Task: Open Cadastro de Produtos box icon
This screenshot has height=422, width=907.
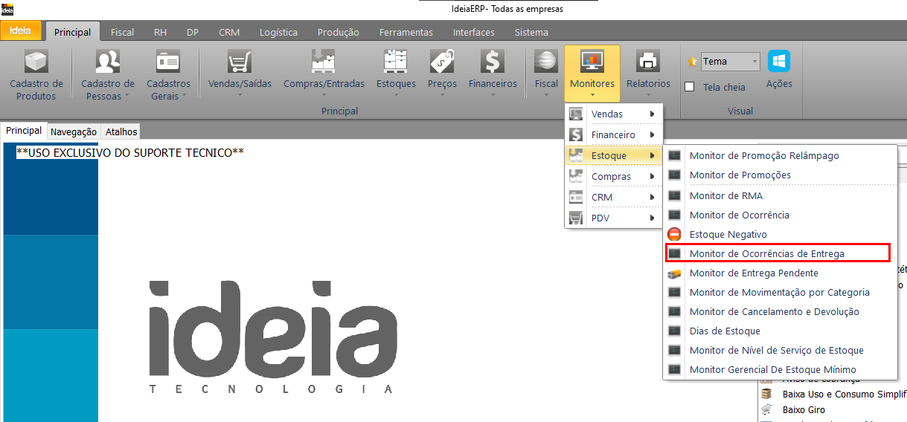Action: 36,62
